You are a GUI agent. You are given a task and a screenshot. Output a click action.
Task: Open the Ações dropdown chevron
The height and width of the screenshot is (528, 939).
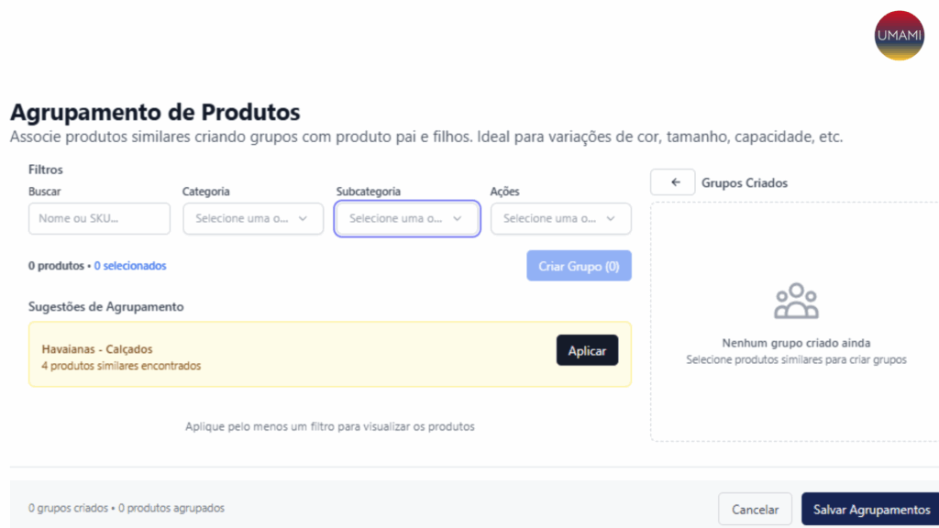pos(609,218)
